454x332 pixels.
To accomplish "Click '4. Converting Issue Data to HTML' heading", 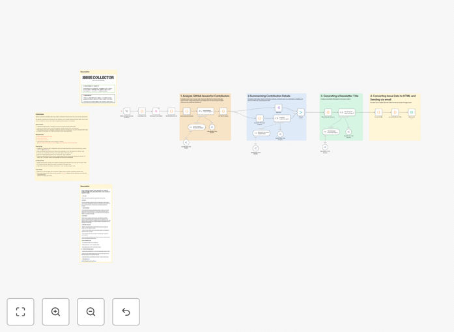I will pyautogui.click(x=393, y=97).
